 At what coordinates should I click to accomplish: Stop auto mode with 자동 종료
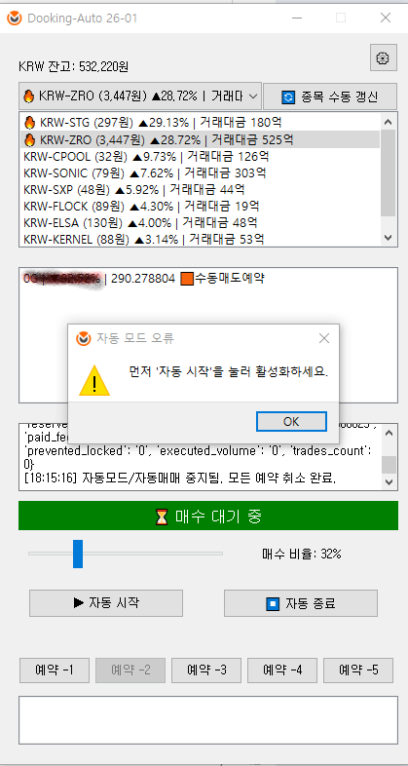301,603
